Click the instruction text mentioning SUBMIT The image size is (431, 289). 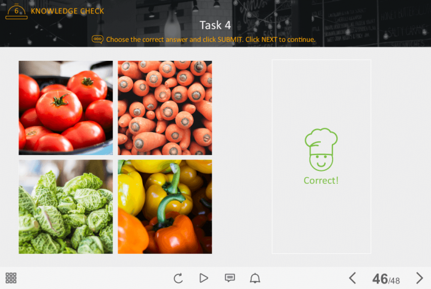click(211, 39)
